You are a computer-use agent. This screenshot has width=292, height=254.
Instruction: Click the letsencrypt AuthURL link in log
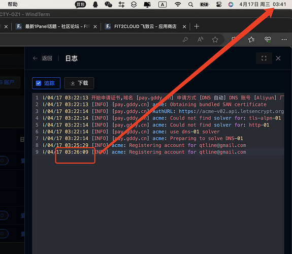click(x=231, y=111)
